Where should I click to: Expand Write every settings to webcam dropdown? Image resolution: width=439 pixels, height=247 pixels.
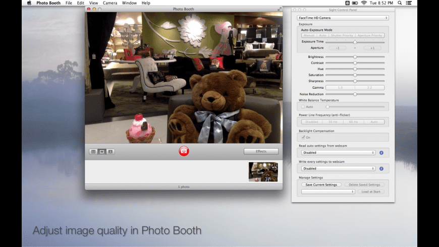tap(338, 169)
